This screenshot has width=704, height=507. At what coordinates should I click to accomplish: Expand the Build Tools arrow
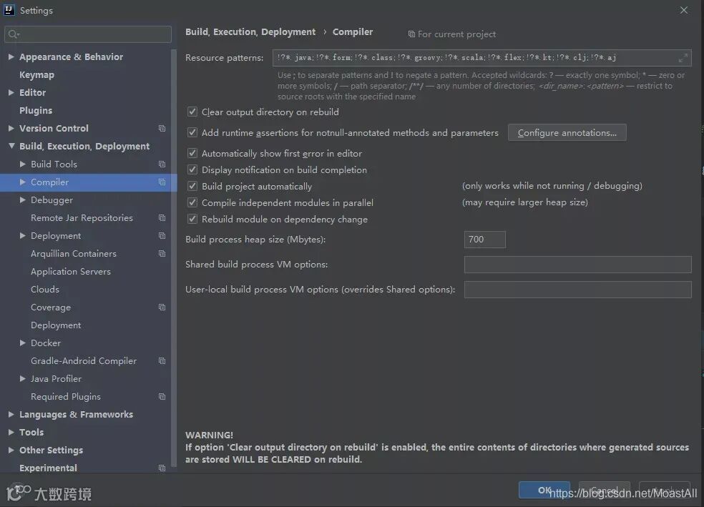[22, 164]
